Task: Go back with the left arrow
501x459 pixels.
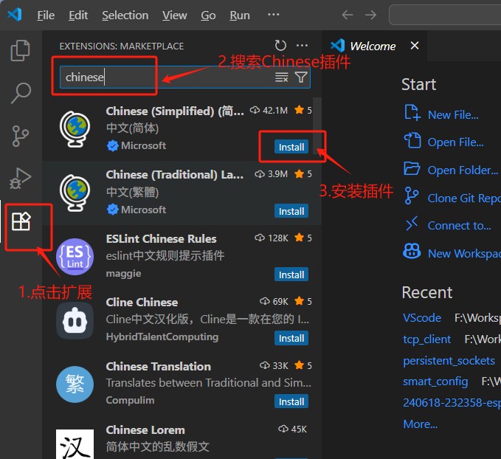Action: (x=348, y=15)
